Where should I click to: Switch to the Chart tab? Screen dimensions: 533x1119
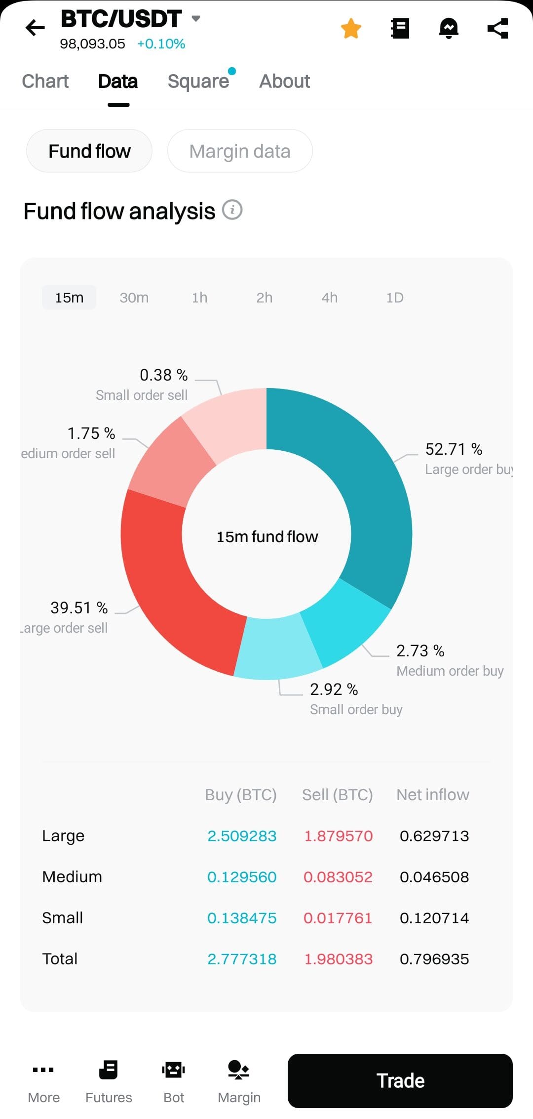[x=45, y=81]
